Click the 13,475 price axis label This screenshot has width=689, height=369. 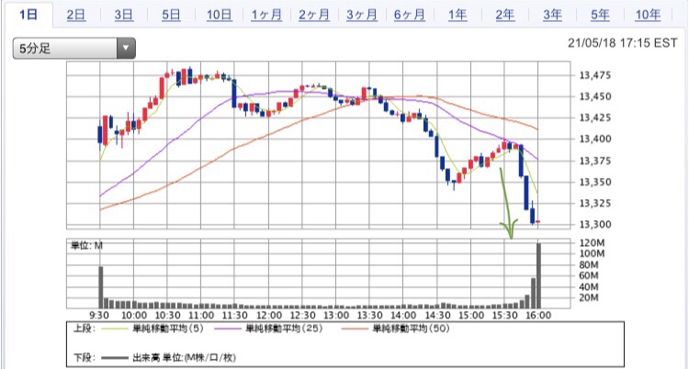tap(595, 75)
